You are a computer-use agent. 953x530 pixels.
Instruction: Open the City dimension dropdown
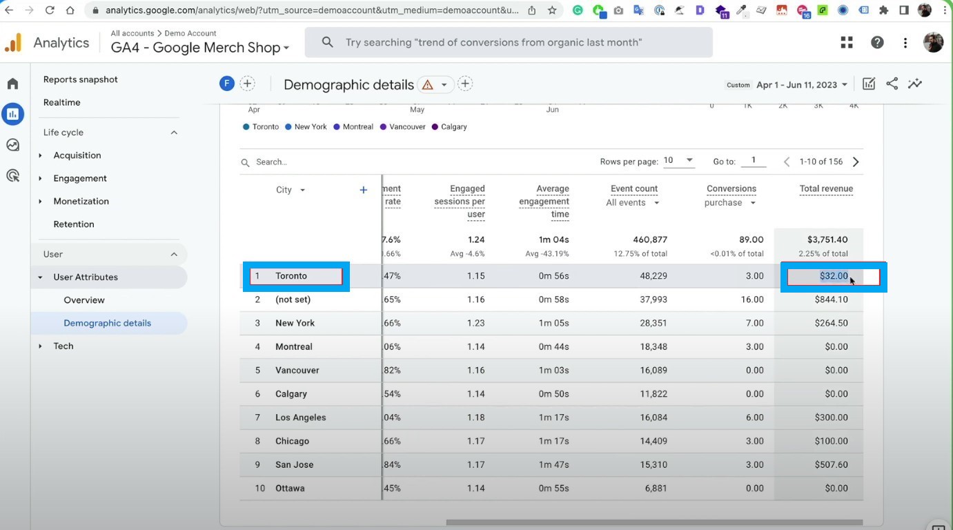point(291,190)
